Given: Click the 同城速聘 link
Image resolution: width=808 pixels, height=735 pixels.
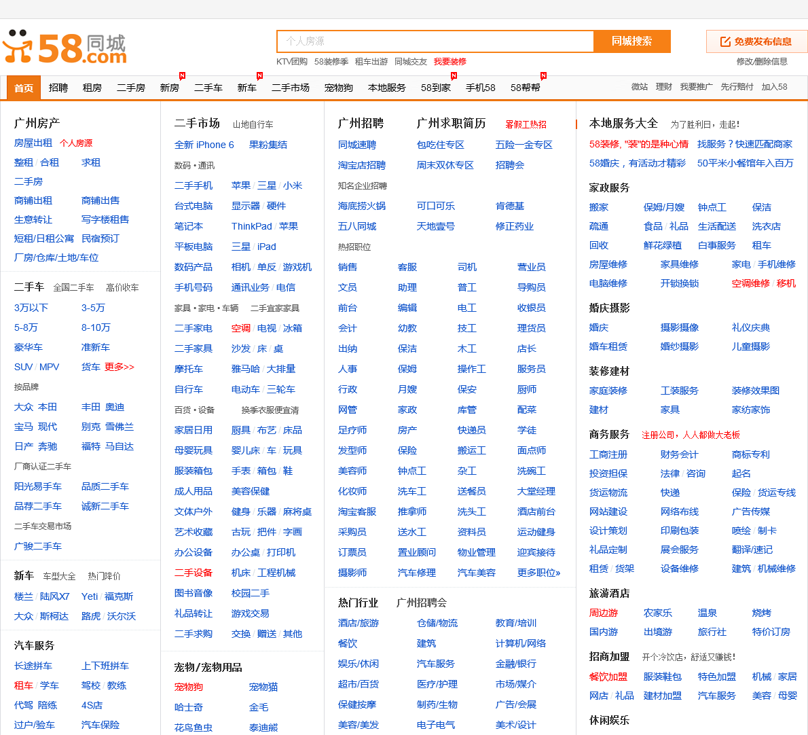Looking at the screenshot, I should [357, 145].
